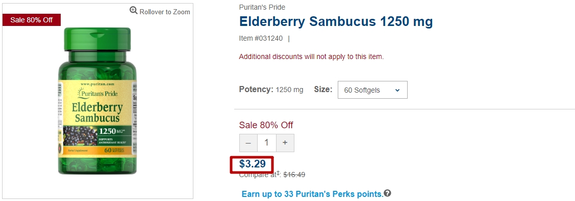This screenshot has height=201, width=575.
Task: Click Earn up to 33 Puritan's Perks points link
Action: click(x=312, y=194)
